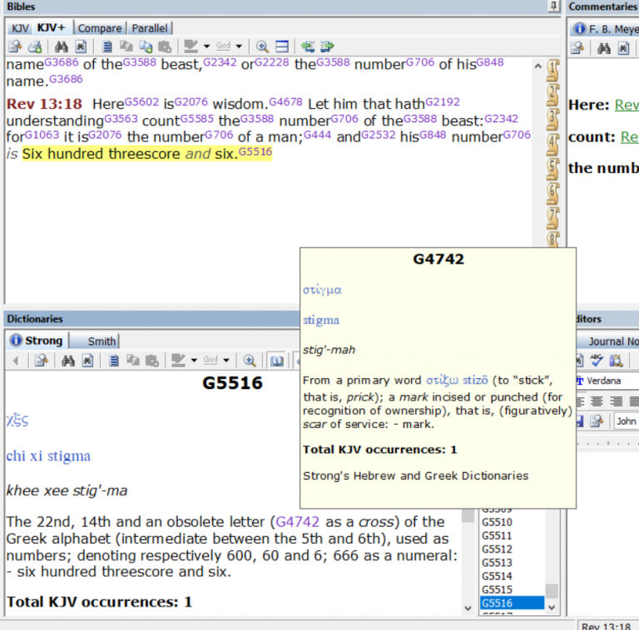Screen dimensions: 639x630
Task: Jump to chapter 4 scroll icon
Action: point(552,145)
